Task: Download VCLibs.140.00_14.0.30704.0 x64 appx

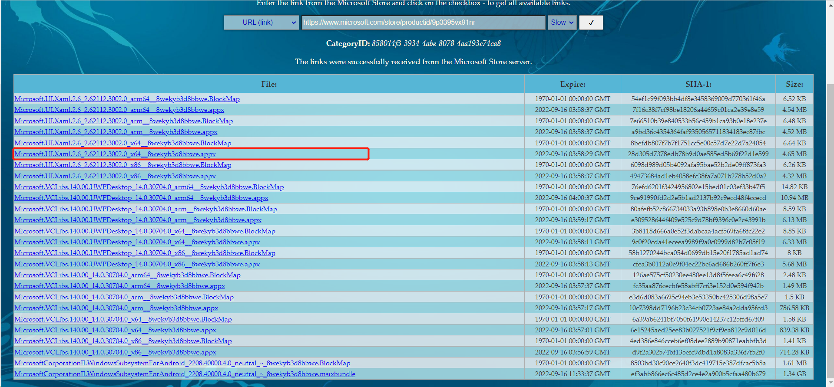Action: coord(115,330)
